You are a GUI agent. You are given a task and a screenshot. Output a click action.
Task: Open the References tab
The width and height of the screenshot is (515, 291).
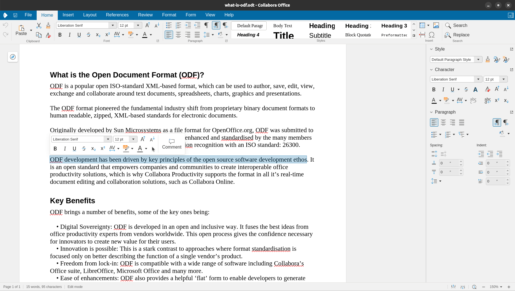point(117,15)
